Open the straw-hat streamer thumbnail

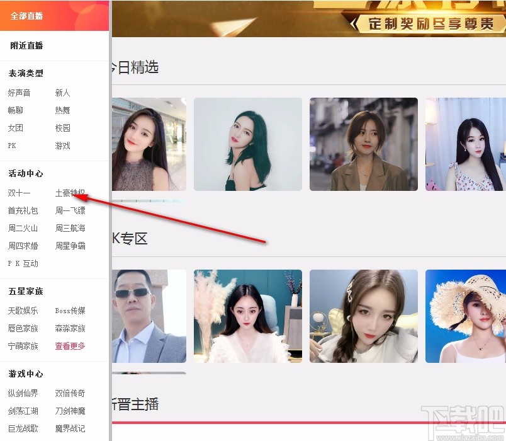click(466, 316)
